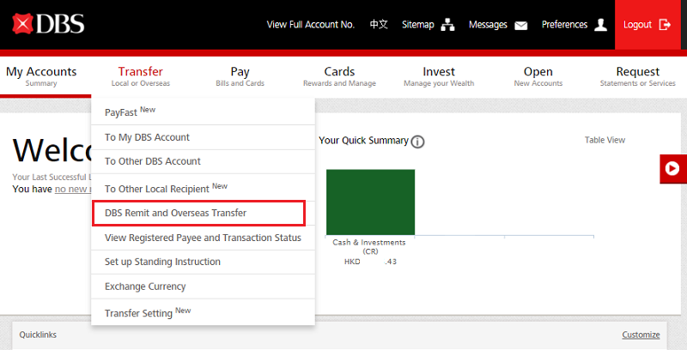Image resolution: width=687 pixels, height=350 pixels.
Task: Click the Logout exit icon
Action: [664, 25]
